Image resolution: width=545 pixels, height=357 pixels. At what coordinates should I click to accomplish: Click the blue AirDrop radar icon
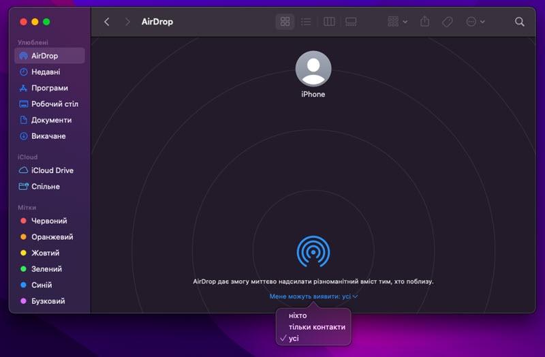[313, 251]
